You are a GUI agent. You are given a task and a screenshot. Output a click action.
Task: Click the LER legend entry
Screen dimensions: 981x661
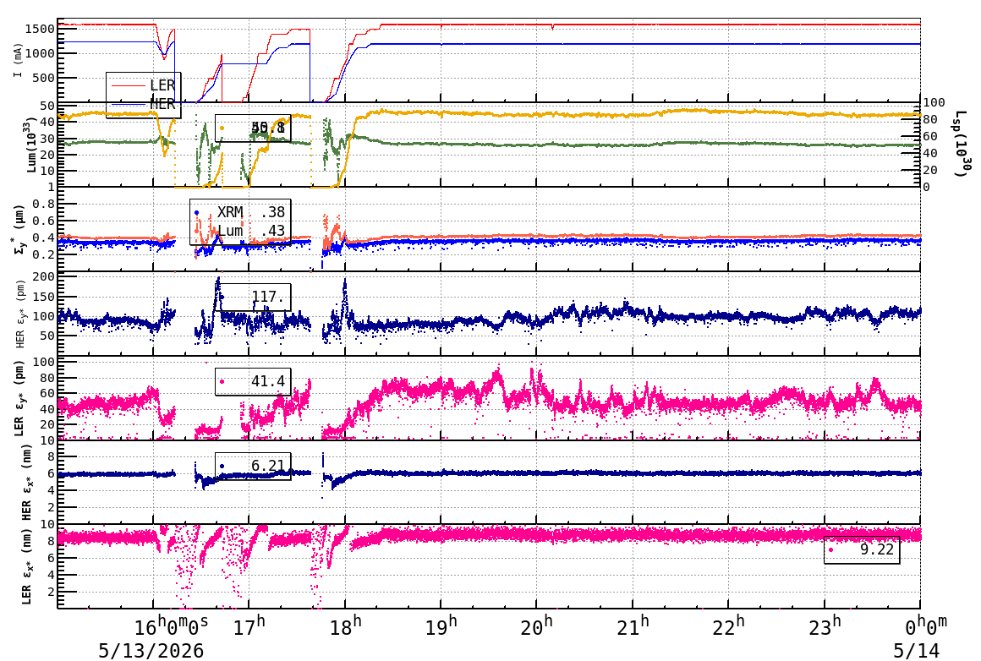[x=143, y=85]
